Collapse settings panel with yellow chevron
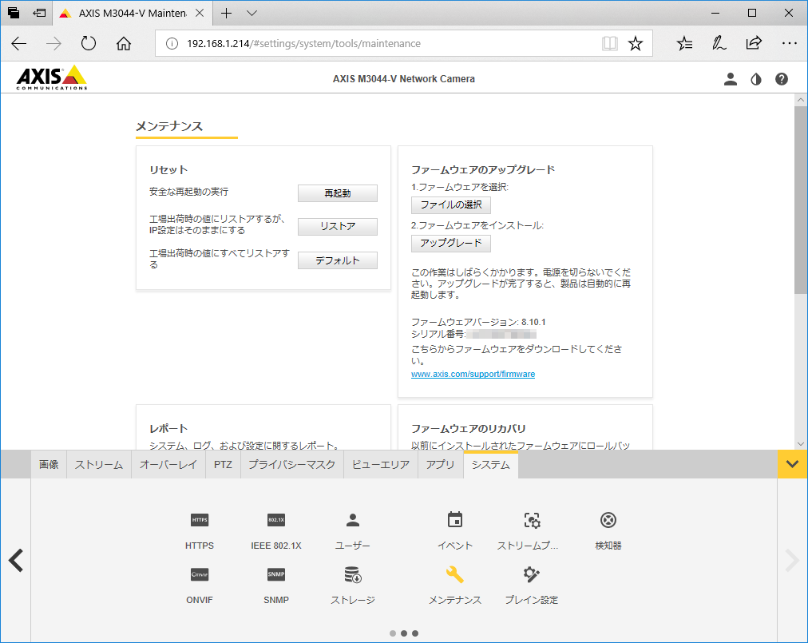Viewport: 808px width, 643px height. click(x=793, y=464)
